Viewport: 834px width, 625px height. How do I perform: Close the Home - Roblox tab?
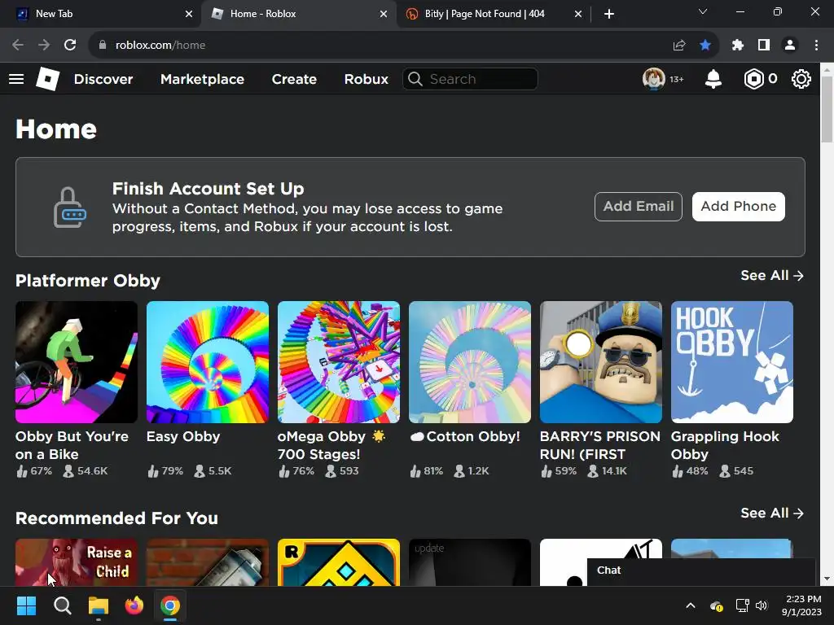383,14
